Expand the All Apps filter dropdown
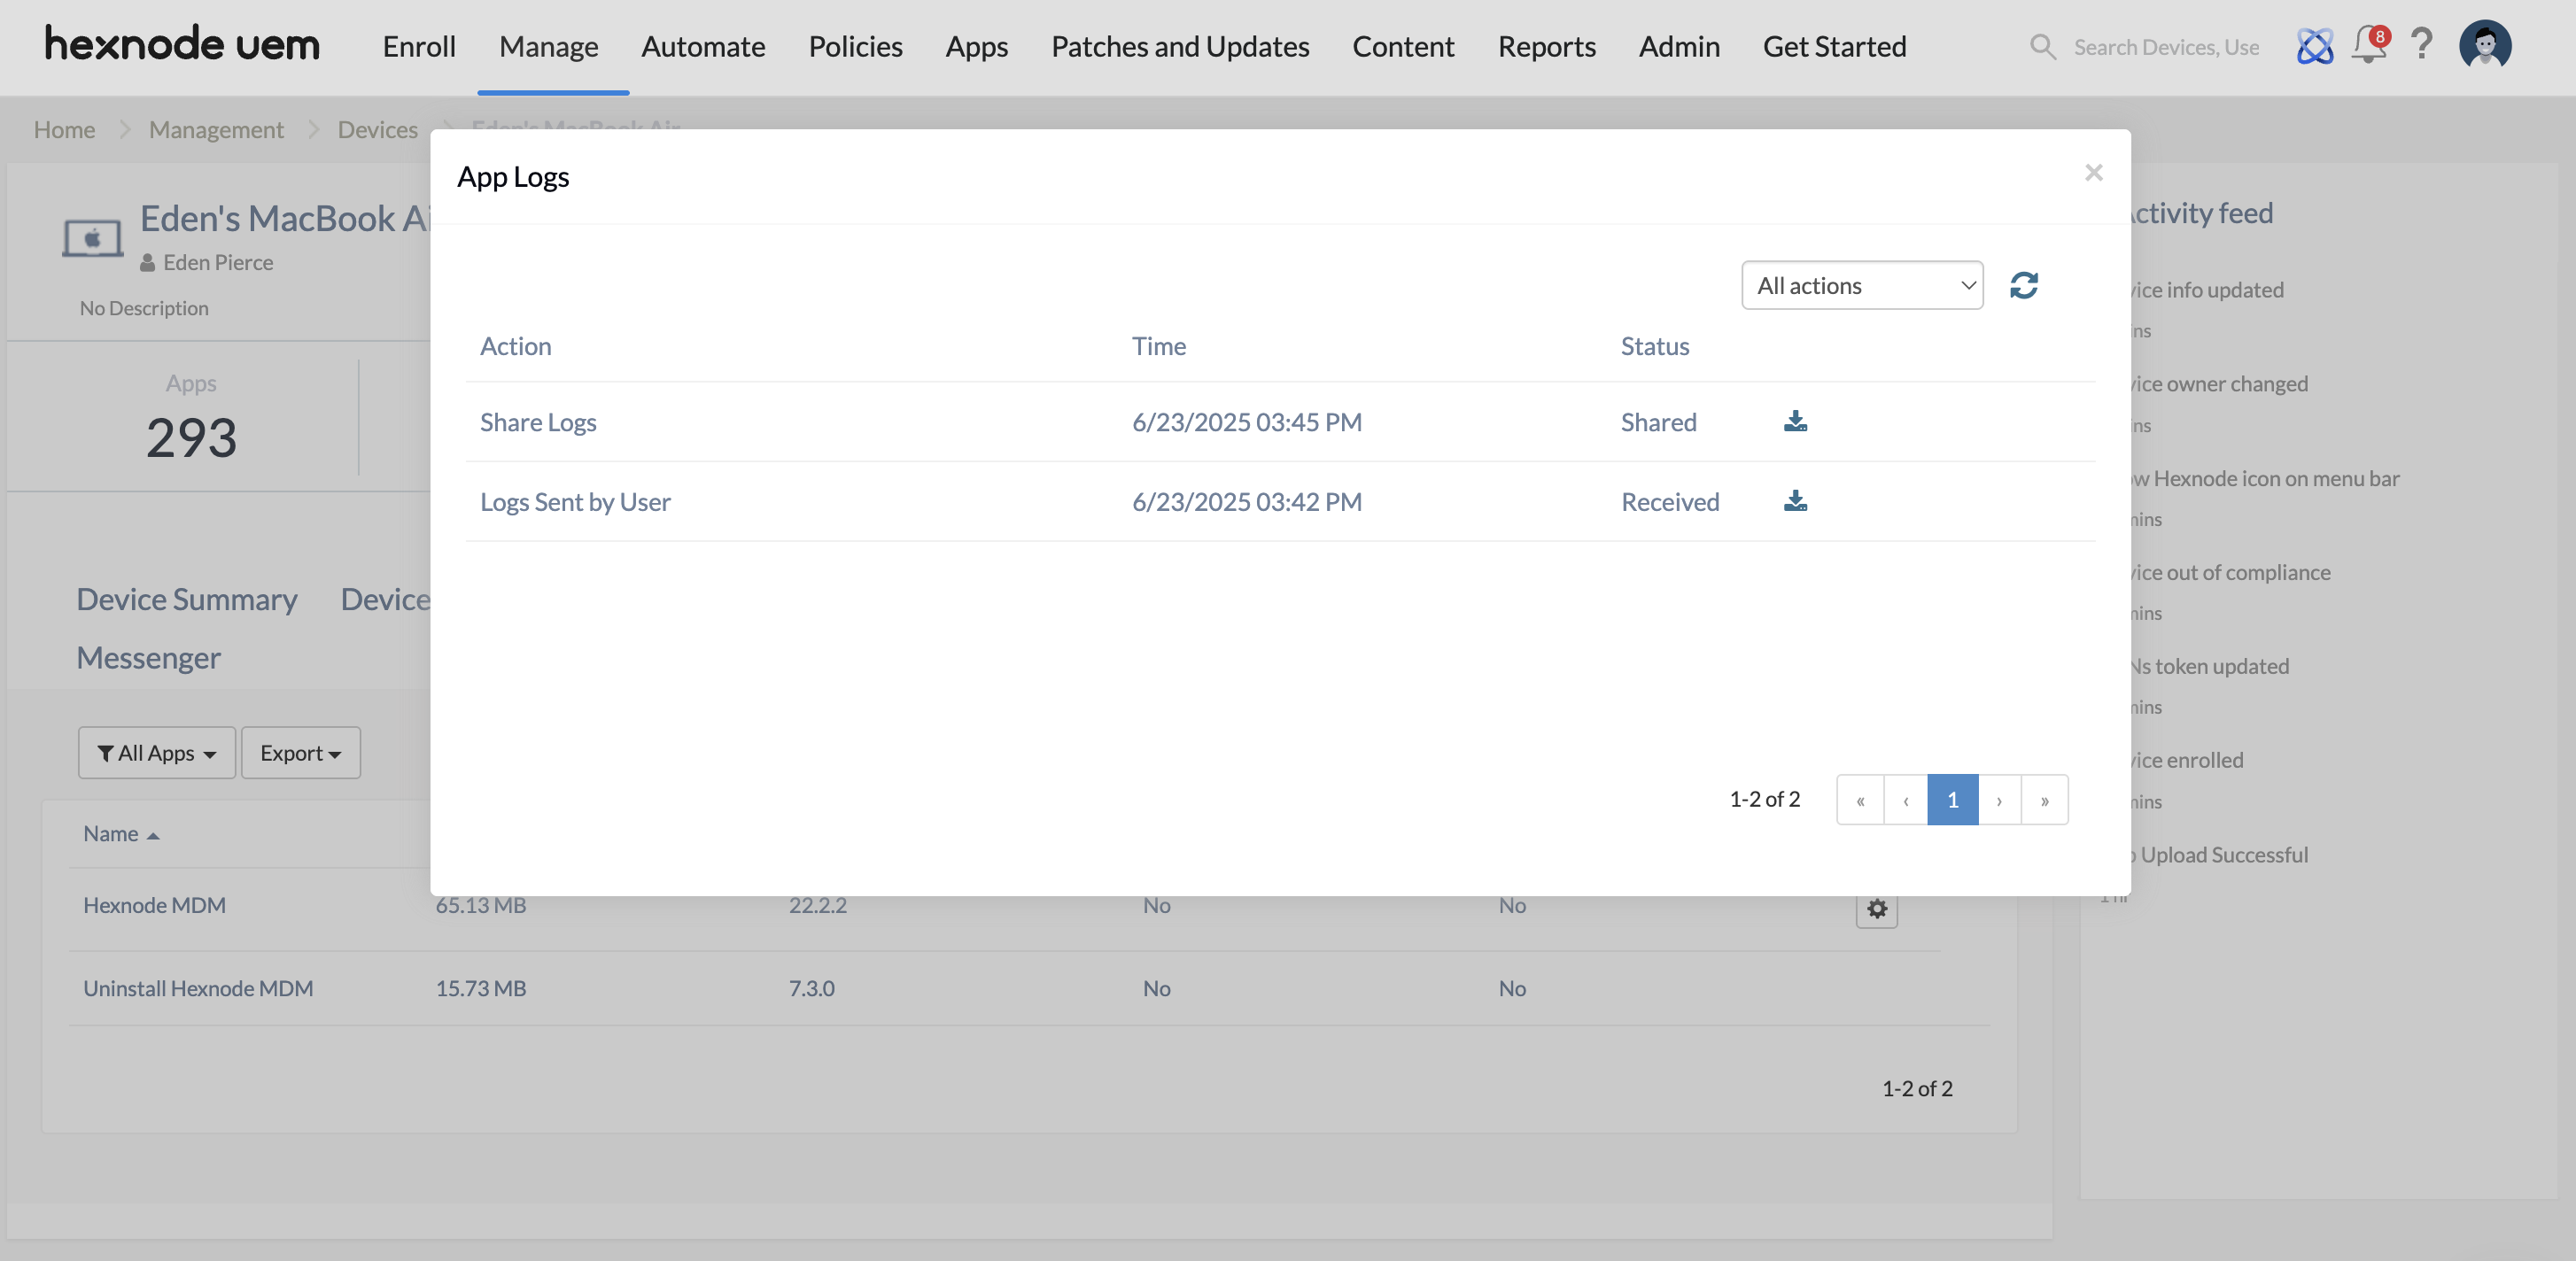The image size is (2576, 1261). tap(157, 752)
